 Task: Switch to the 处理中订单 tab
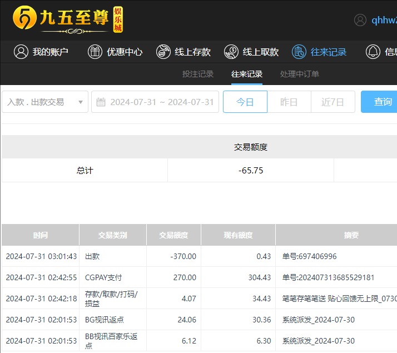click(x=299, y=74)
